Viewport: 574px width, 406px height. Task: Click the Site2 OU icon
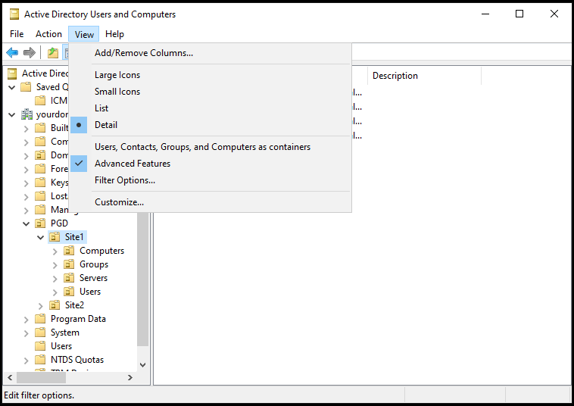tap(55, 305)
